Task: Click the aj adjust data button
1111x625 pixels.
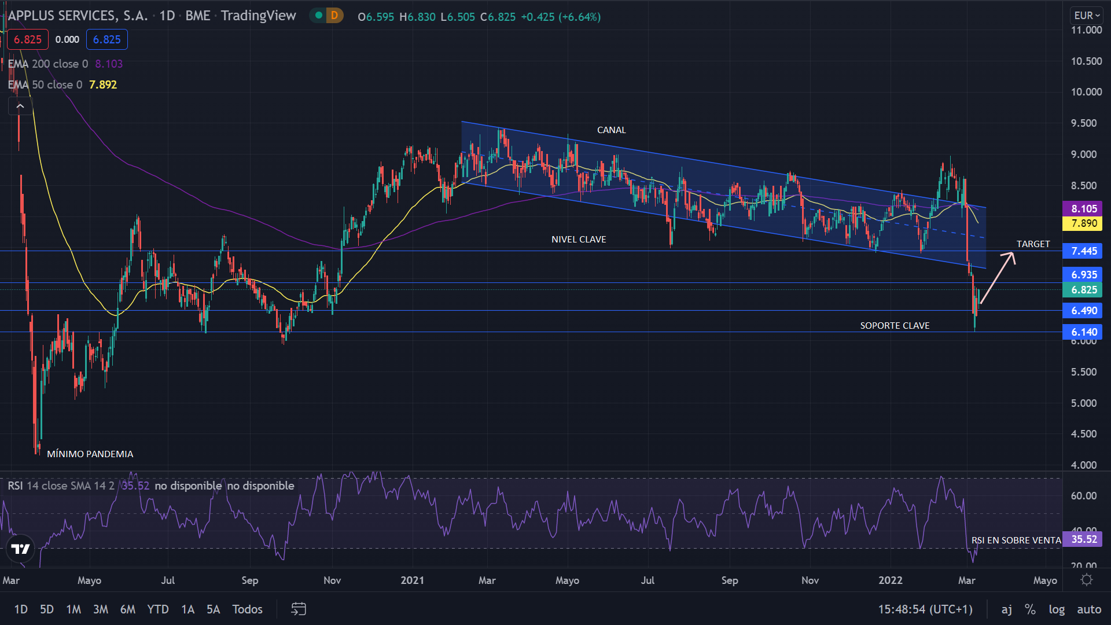Action: pyautogui.click(x=1007, y=609)
